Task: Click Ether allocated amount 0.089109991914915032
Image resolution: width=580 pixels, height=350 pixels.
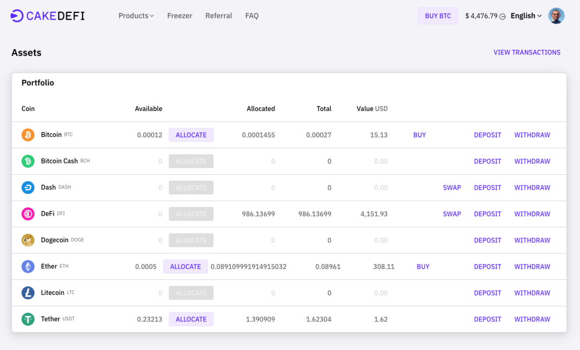Action: click(249, 266)
